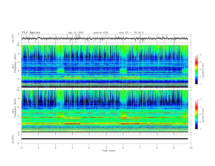Screen dimensions: 215x166
Task: Select the date text "Apr. 16, 2025"
Action: click(x=76, y=33)
